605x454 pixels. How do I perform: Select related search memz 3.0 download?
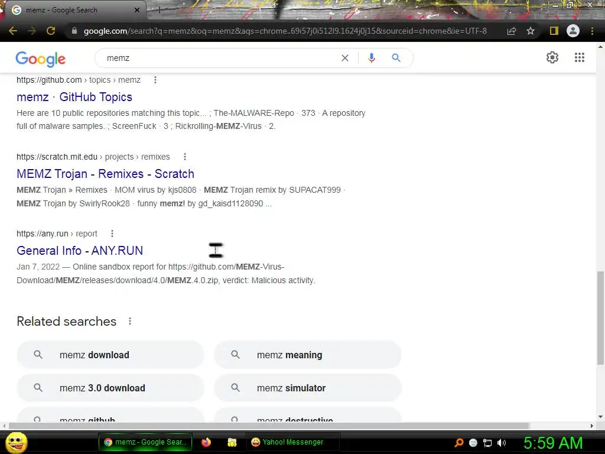pyautogui.click(x=110, y=388)
